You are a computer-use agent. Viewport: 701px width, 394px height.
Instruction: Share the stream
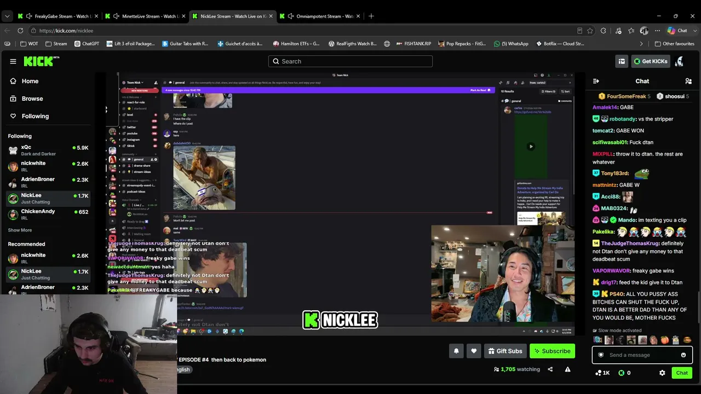point(550,369)
